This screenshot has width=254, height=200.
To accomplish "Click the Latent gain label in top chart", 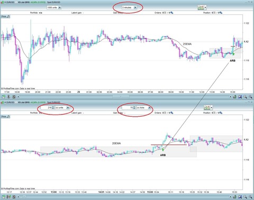I will (77, 13).
